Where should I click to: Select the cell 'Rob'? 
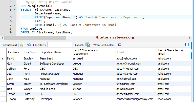(x=15, y=89)
